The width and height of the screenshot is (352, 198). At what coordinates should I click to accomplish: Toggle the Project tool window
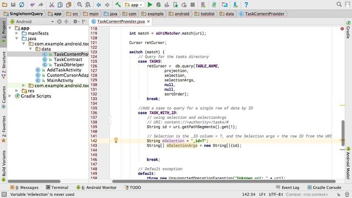4,33
